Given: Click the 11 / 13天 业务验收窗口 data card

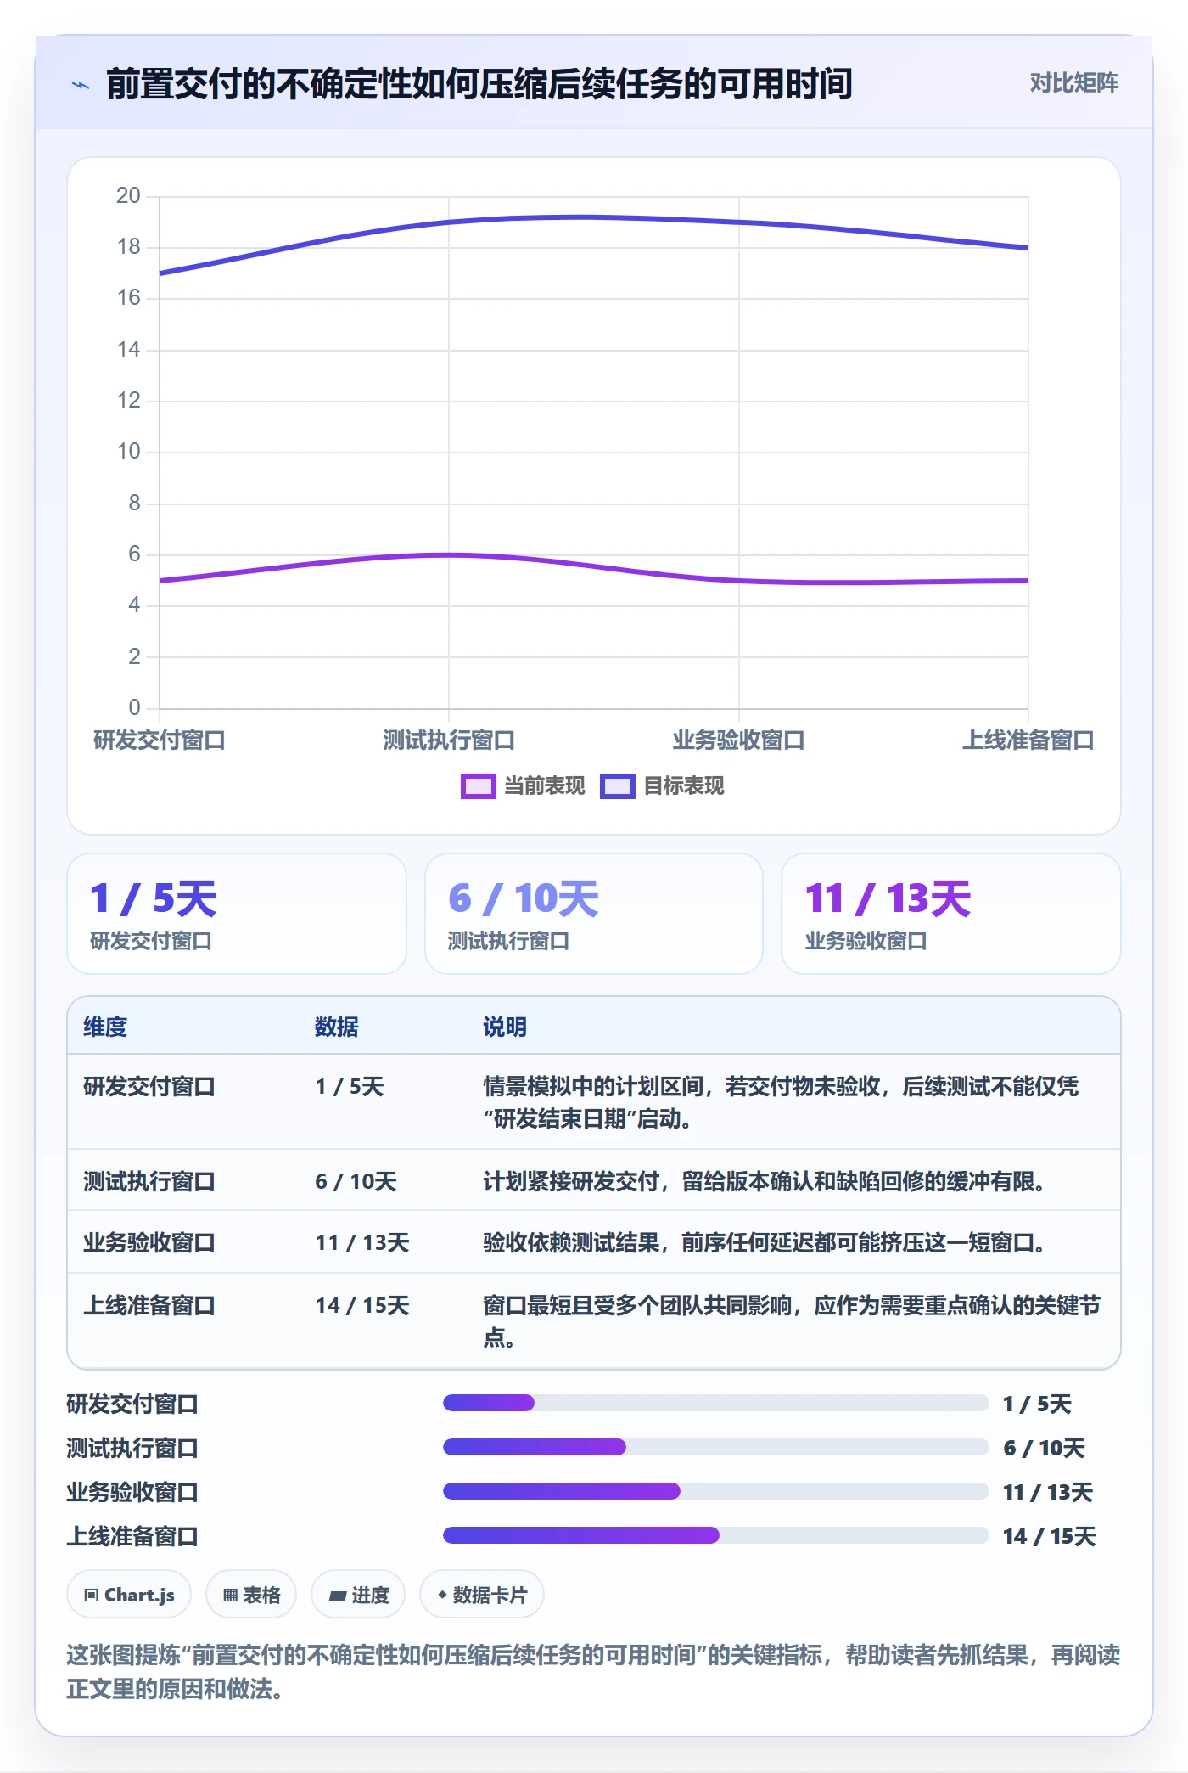Looking at the screenshot, I should pos(951,914).
